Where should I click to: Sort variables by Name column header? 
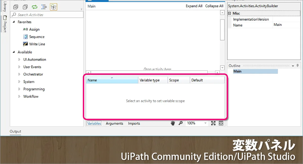point(112,80)
